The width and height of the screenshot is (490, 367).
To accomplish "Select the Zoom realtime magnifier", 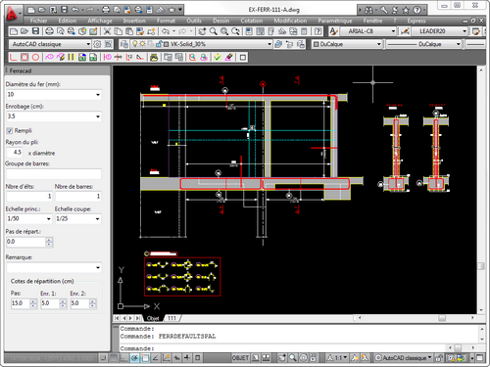I will click(214, 31).
